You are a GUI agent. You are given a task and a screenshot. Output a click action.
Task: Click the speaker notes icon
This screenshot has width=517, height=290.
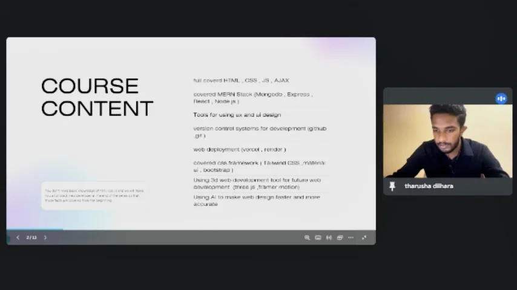[329, 237]
